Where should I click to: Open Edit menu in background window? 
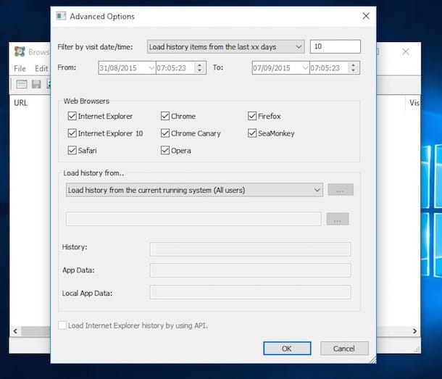(41, 69)
